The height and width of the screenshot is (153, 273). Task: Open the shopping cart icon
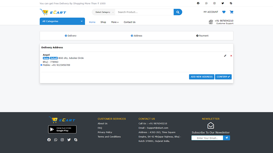231,12
